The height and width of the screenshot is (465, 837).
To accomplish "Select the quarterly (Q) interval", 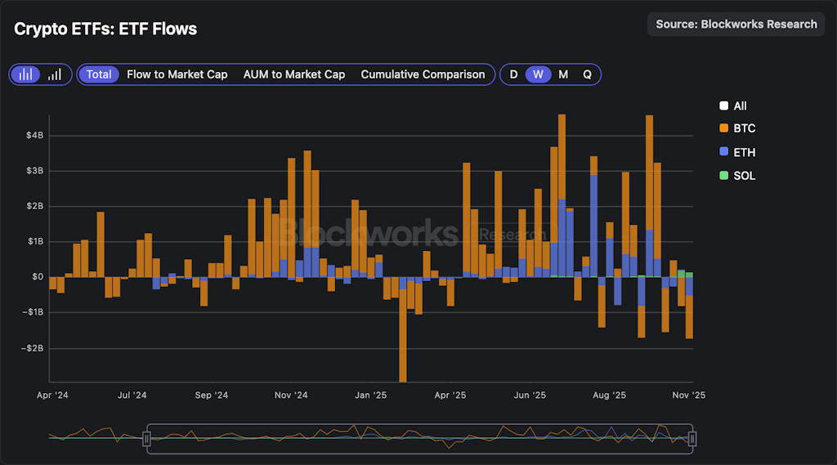I will pyautogui.click(x=587, y=74).
